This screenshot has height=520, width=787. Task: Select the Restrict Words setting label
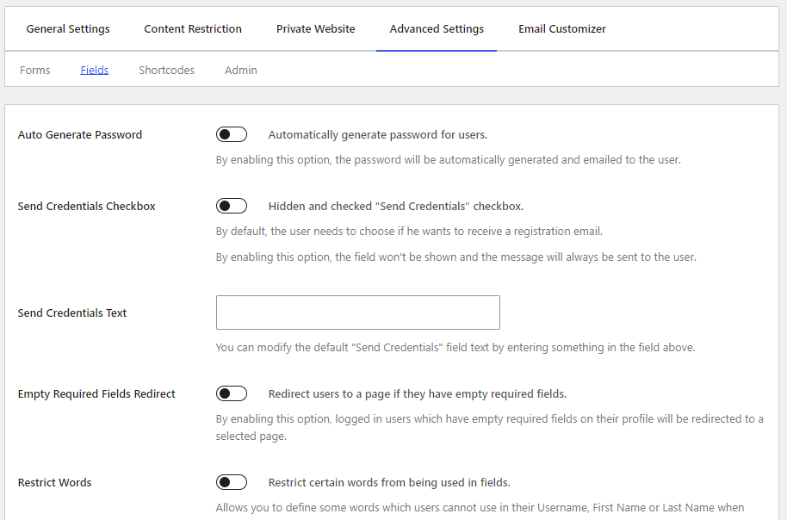(54, 482)
